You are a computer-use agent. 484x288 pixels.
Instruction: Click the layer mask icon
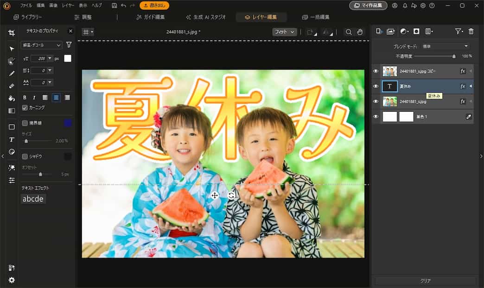[x=416, y=31]
